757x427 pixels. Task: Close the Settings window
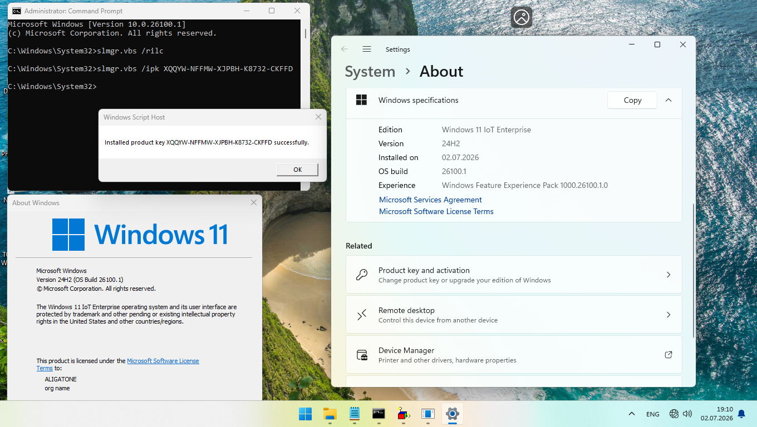(x=683, y=44)
